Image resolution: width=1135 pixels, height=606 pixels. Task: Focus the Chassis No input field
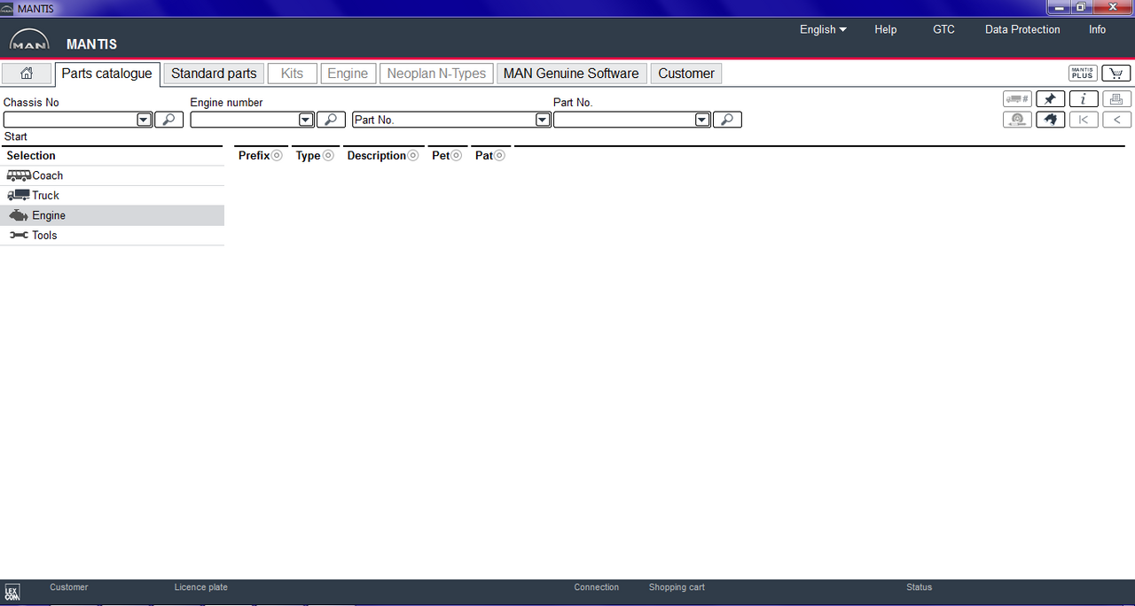[70, 120]
